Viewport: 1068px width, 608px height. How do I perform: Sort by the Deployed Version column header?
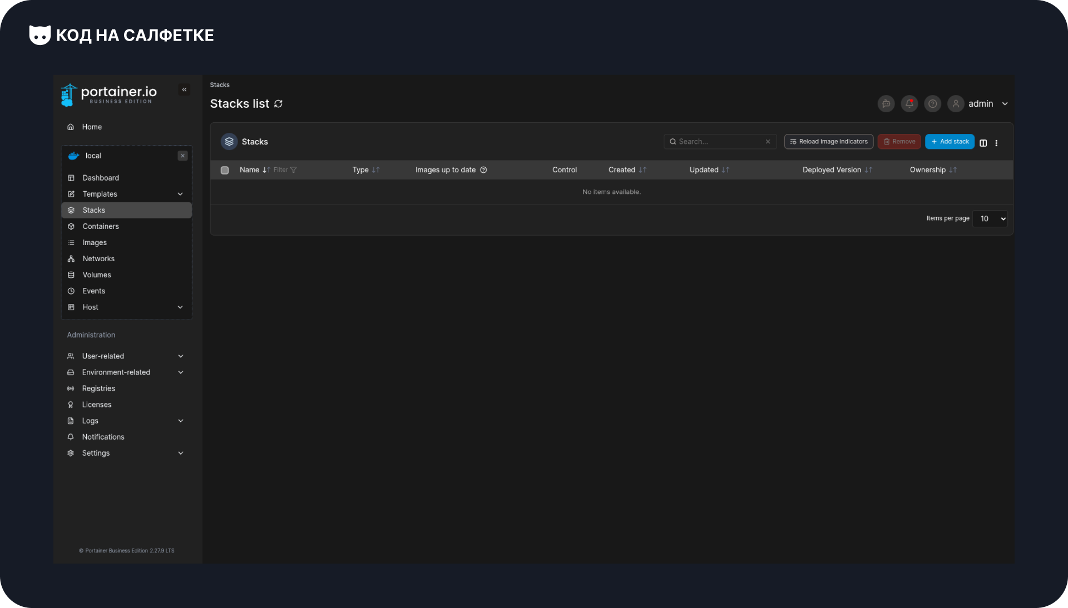click(x=837, y=170)
